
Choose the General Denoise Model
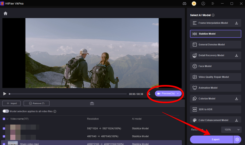[216, 45]
